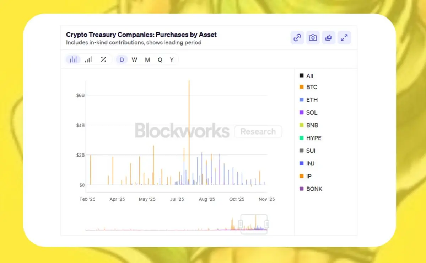Take a chart screenshot with the camera icon

tap(313, 37)
